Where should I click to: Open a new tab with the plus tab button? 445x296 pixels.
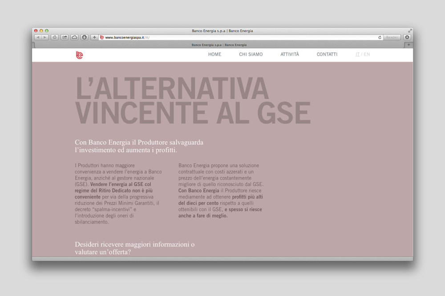[409, 45]
